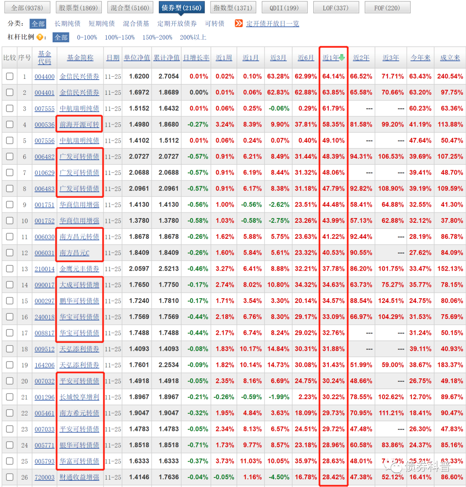This screenshot has height=487, width=466.
Task: Filter by 可转债 category
Action: pos(215,24)
